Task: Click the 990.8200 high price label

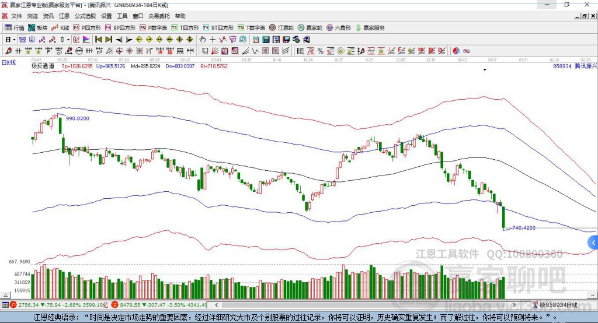Action: point(78,118)
